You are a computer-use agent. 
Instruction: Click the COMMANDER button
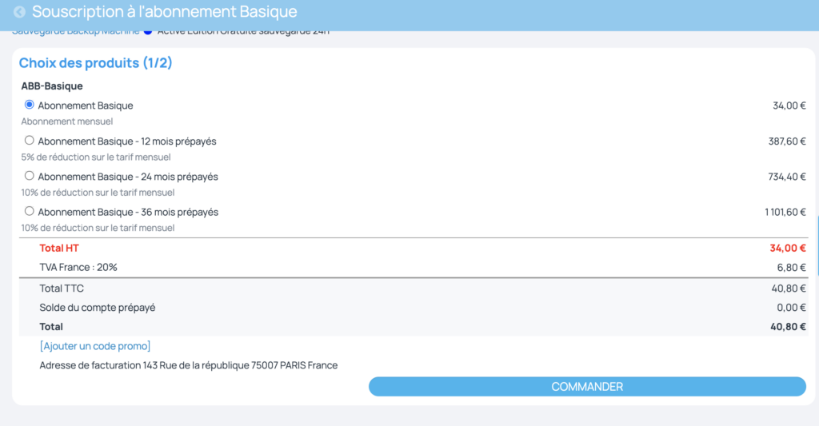(x=587, y=387)
